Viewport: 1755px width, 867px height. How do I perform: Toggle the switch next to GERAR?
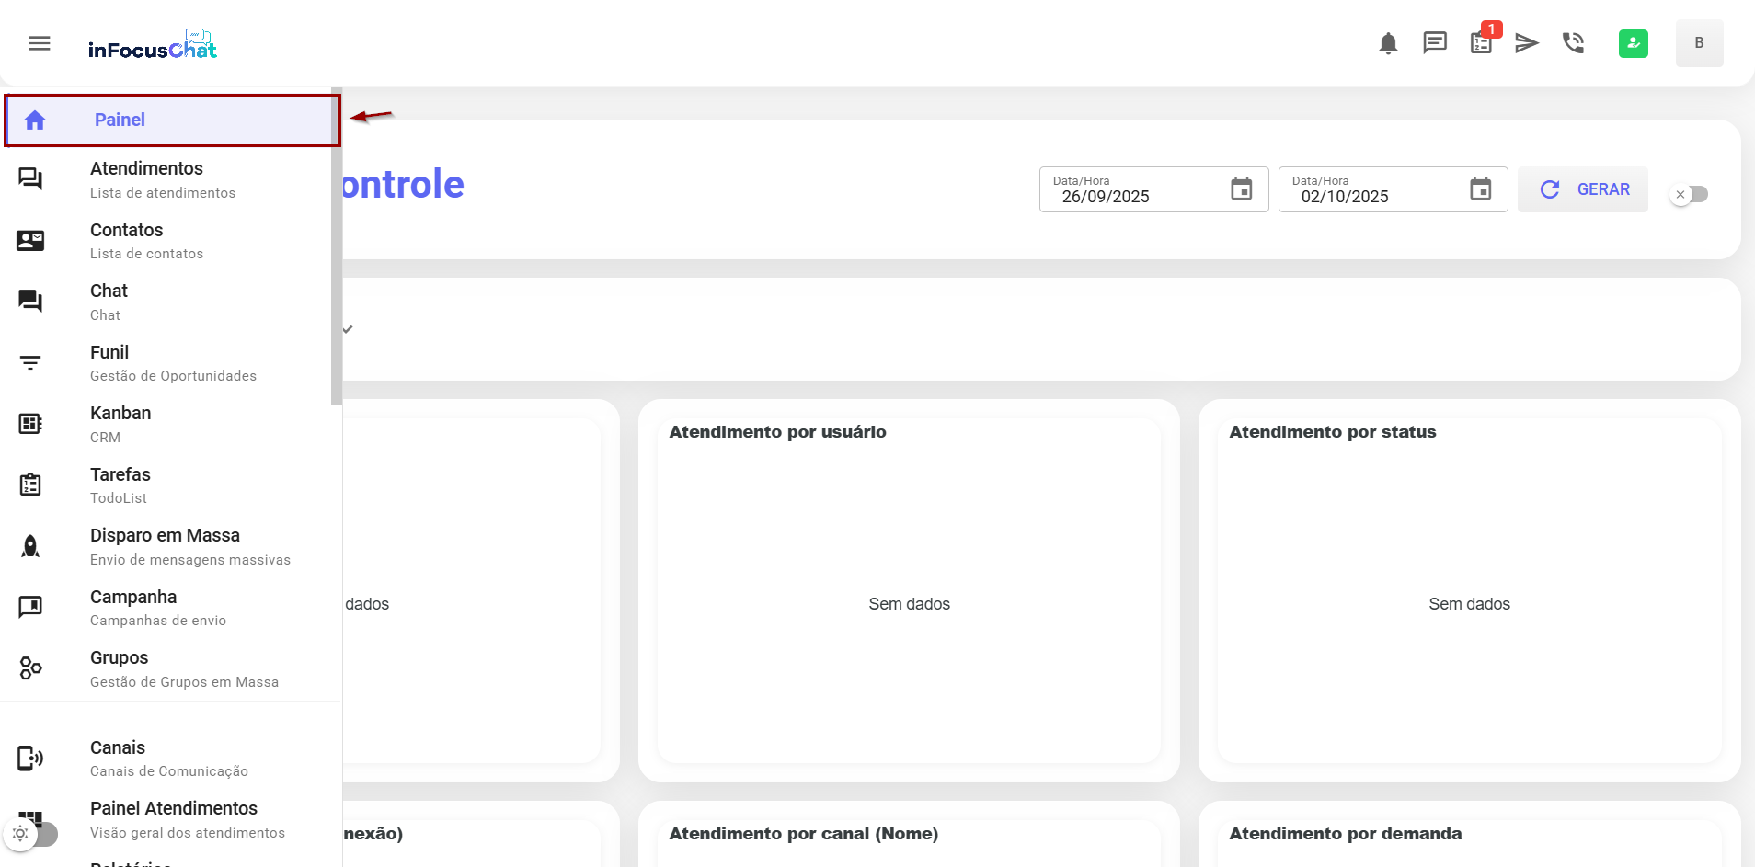point(1690,194)
